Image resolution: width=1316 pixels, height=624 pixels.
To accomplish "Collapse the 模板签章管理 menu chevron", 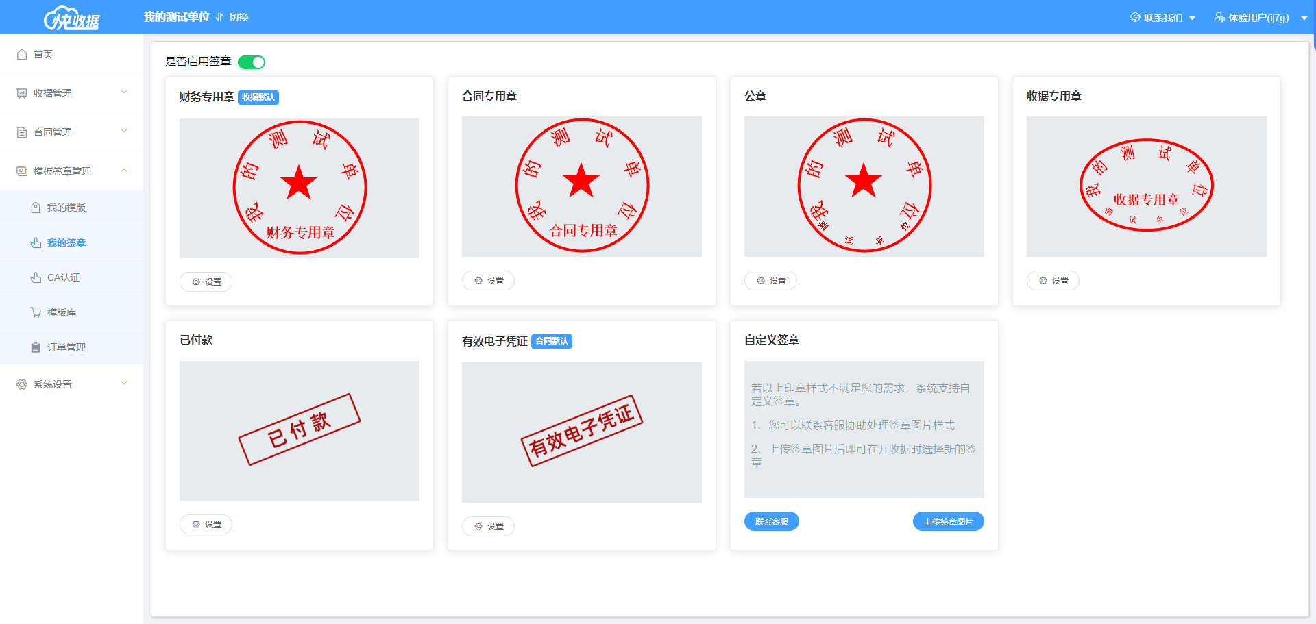I will click(x=124, y=170).
